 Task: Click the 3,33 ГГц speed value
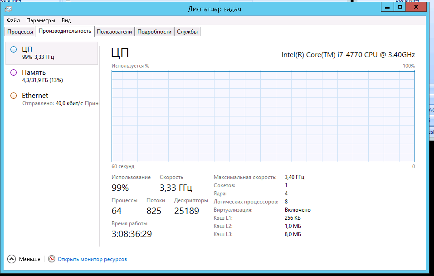[x=176, y=188]
